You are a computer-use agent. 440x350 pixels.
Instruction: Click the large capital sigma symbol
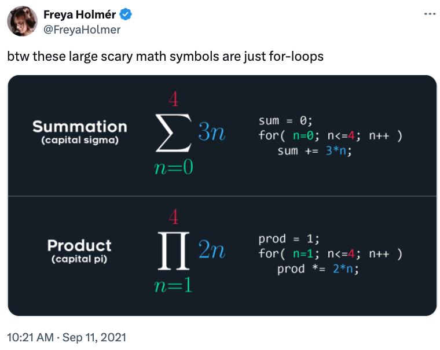pos(173,134)
